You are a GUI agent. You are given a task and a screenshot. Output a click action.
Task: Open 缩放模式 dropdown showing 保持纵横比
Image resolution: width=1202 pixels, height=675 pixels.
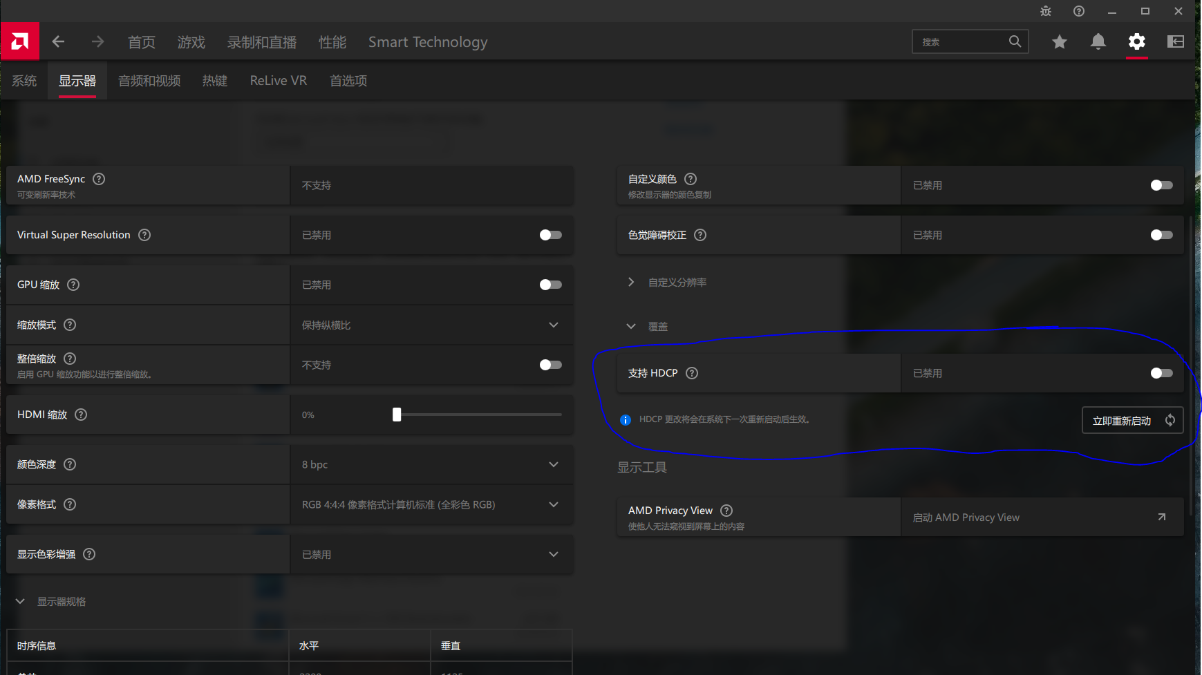tap(431, 325)
